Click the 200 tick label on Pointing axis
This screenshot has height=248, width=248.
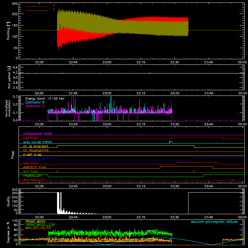[15, 14]
